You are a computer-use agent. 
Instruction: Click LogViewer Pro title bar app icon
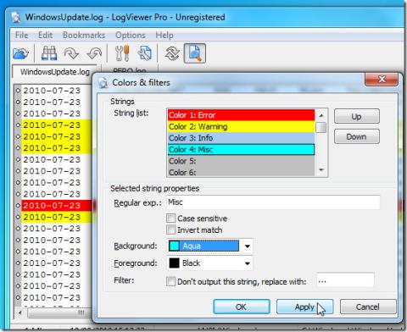(x=16, y=18)
